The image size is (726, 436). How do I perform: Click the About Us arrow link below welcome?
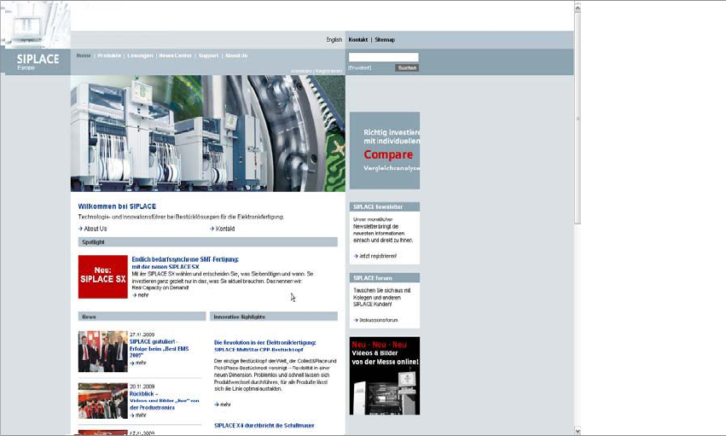tap(93, 229)
